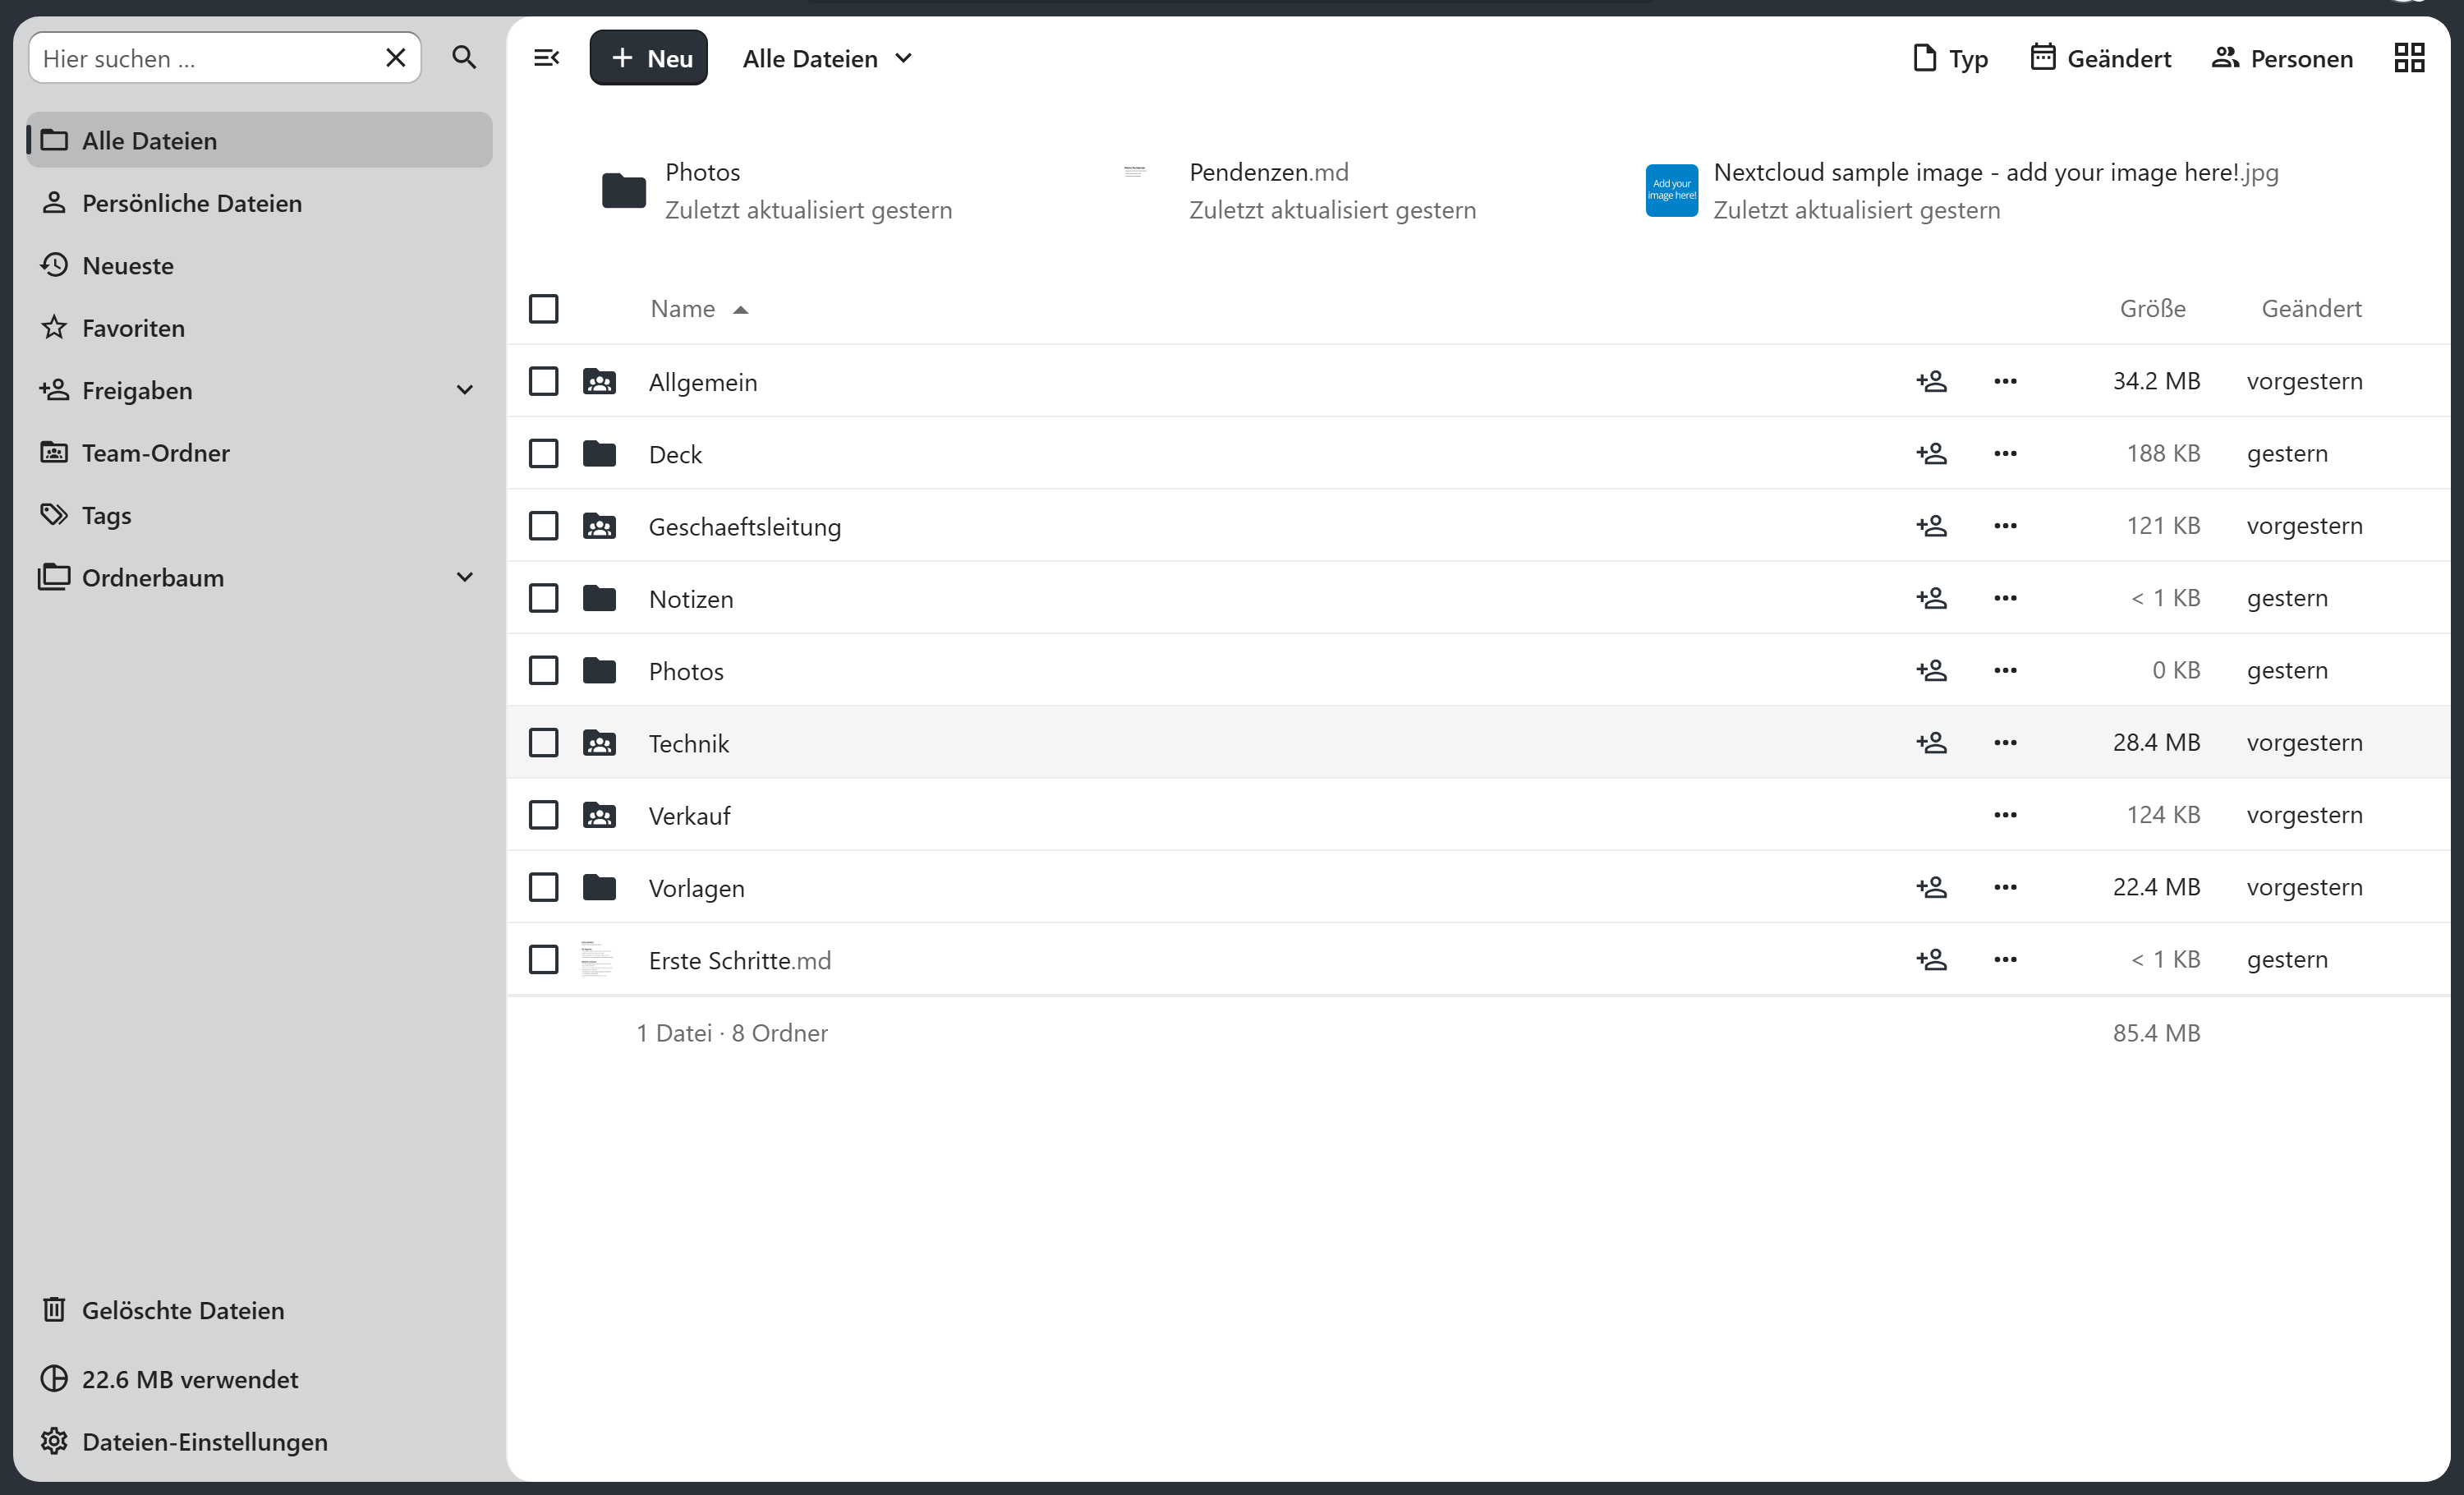Image resolution: width=2464 pixels, height=1495 pixels.
Task: Share Erste Schritte.md via share icon
Action: pyautogui.click(x=1931, y=959)
